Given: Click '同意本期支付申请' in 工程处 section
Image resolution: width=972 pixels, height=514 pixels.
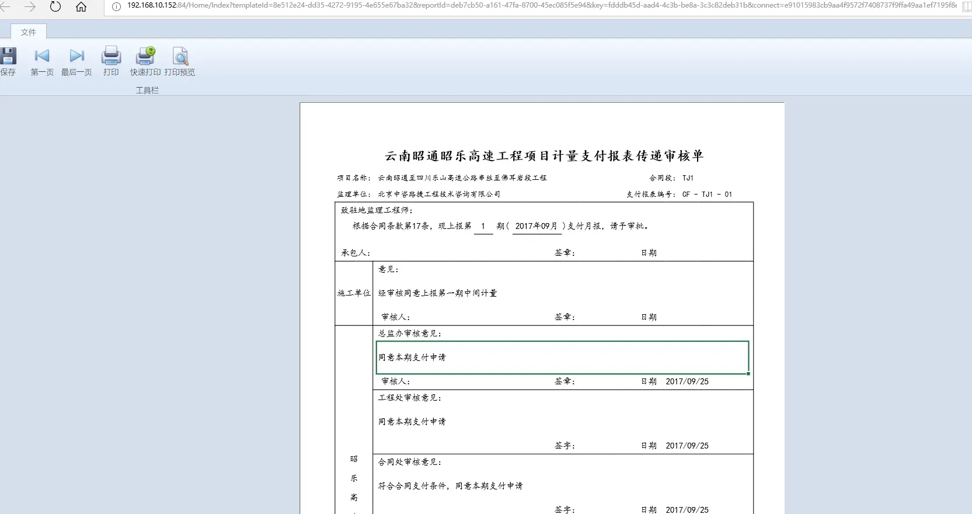Looking at the screenshot, I should point(412,422).
